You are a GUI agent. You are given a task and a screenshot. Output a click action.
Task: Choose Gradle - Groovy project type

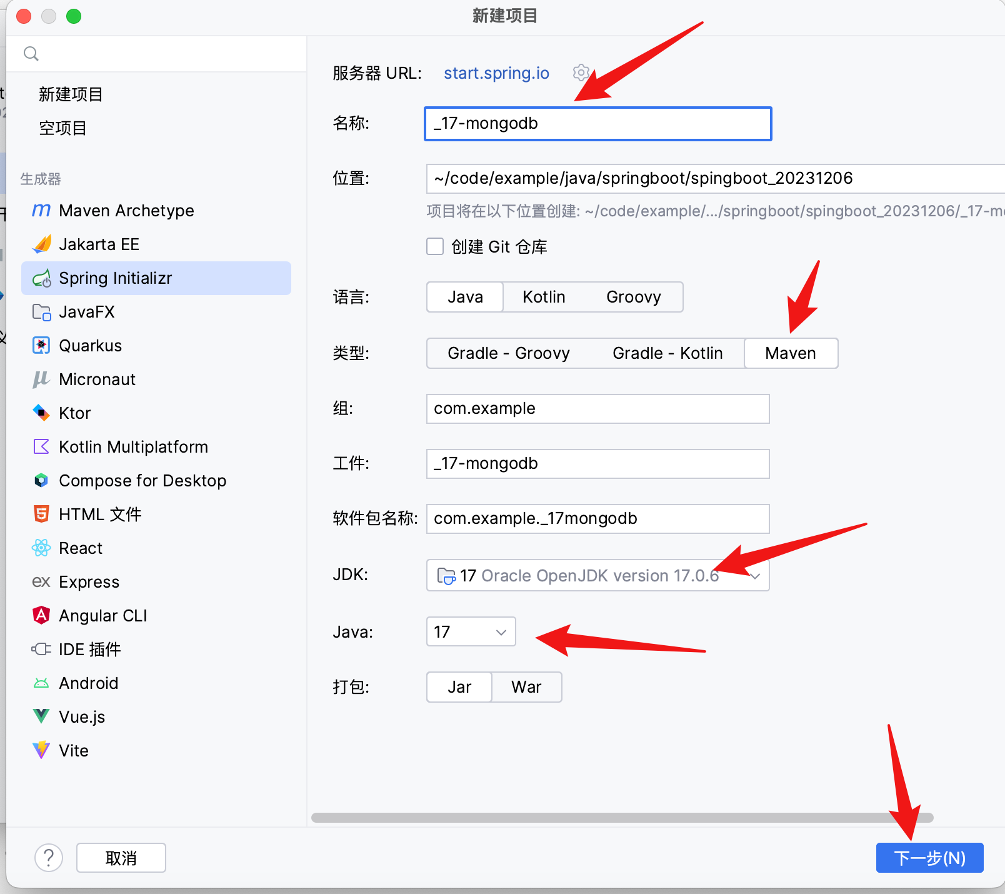pyautogui.click(x=509, y=353)
